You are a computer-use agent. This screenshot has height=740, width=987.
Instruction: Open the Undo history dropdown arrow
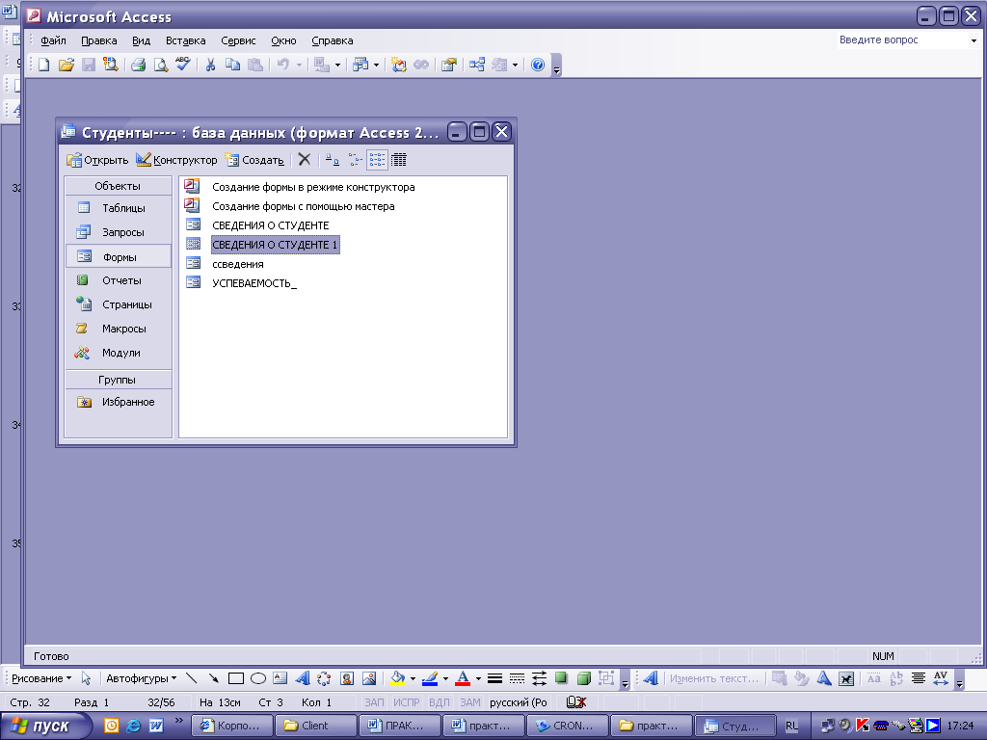pyautogui.click(x=299, y=65)
